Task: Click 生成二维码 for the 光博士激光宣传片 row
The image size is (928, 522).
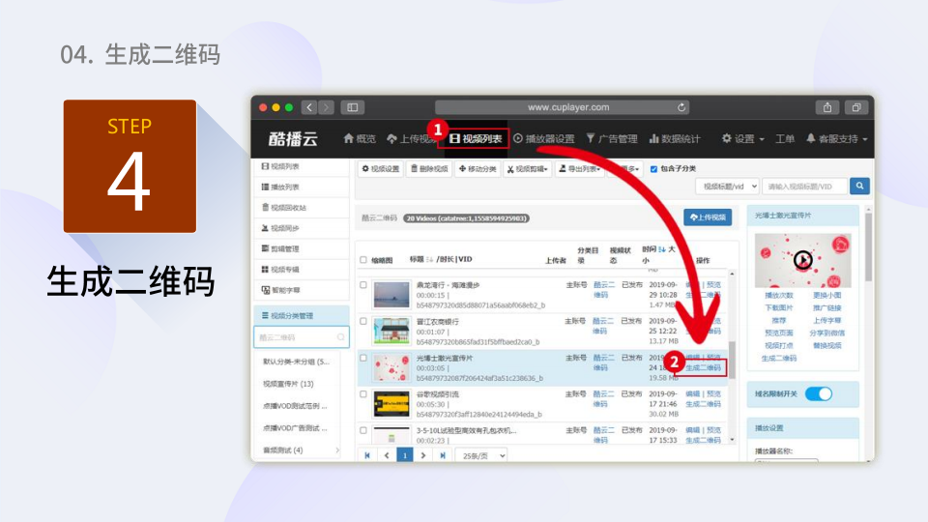Action: 703,368
